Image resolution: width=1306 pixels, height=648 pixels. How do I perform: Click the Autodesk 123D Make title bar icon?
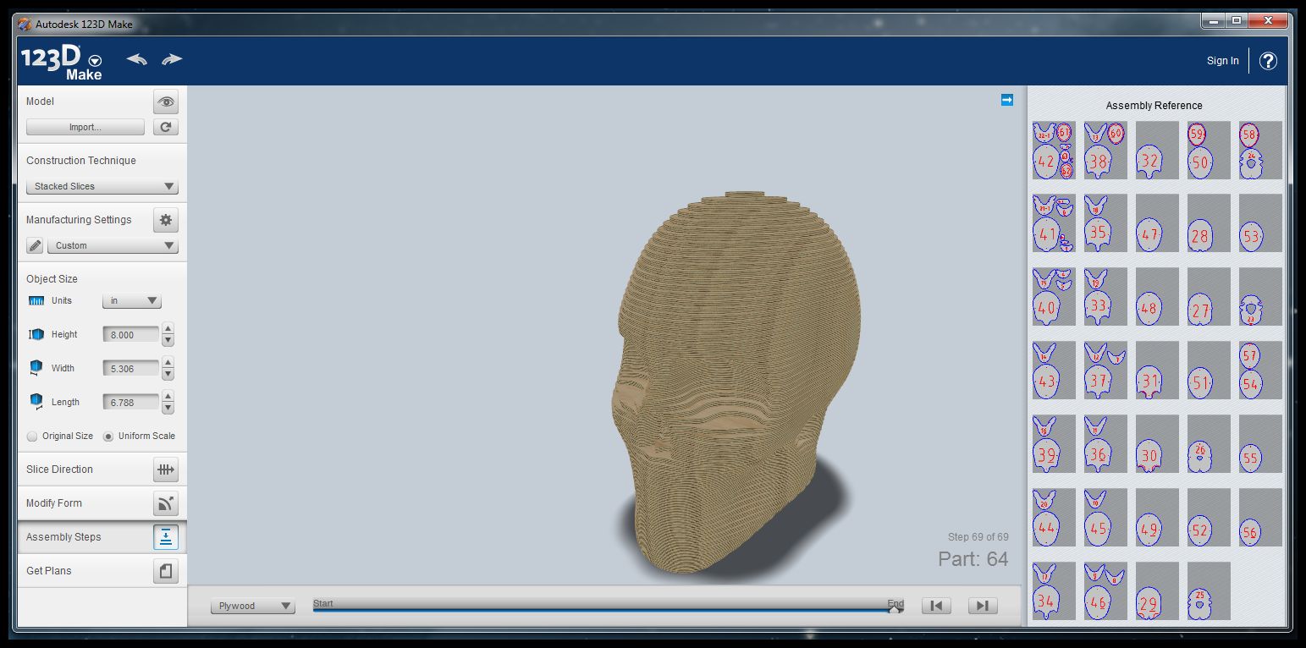tap(25, 25)
